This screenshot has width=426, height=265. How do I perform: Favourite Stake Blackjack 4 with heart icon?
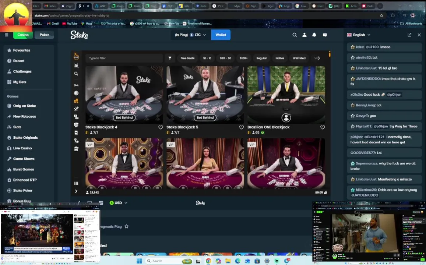pos(161,127)
